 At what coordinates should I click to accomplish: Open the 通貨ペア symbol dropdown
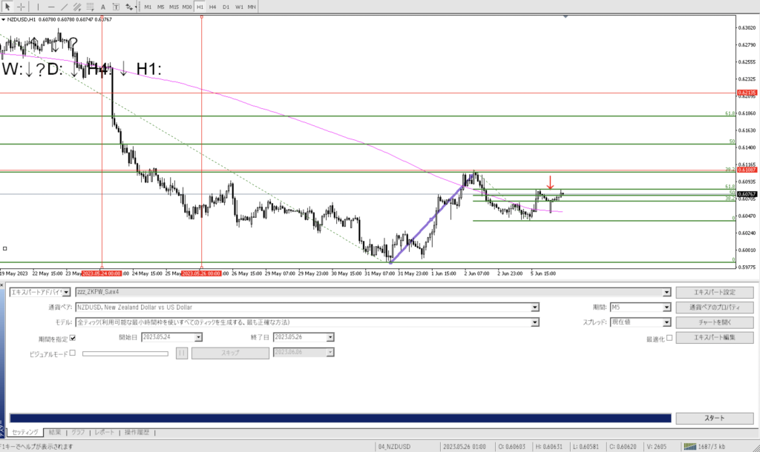tap(534, 307)
